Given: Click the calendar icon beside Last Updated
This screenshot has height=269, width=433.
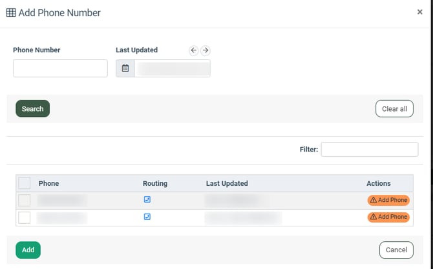Looking at the screenshot, I should [x=125, y=68].
